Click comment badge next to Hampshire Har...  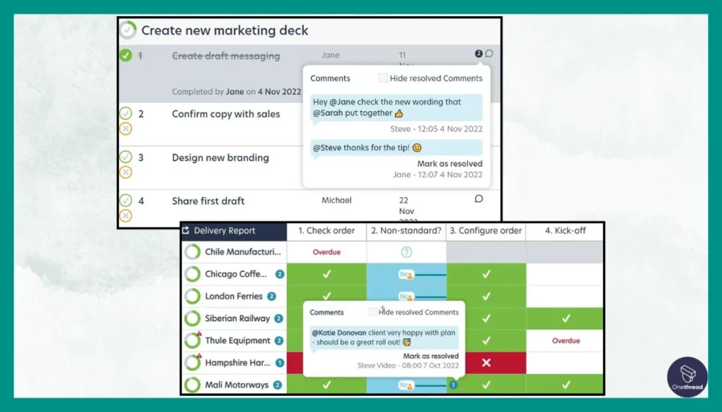pos(279,363)
